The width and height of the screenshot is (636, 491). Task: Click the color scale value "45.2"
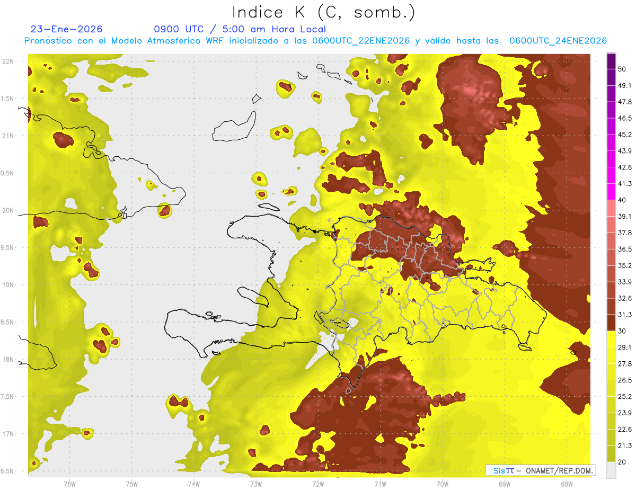pyautogui.click(x=625, y=135)
